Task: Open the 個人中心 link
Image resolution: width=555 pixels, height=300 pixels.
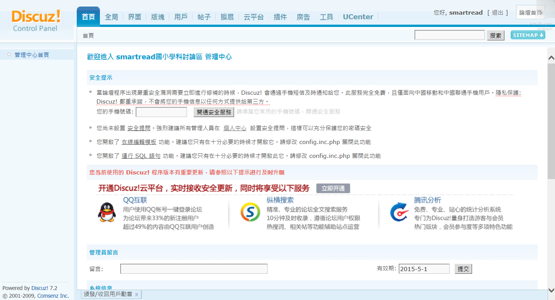Action: [235, 128]
